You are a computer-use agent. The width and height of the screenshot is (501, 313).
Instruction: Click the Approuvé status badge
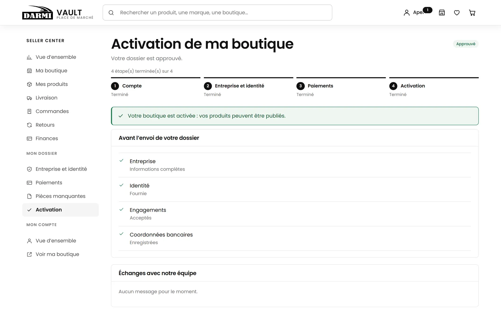[x=466, y=44]
